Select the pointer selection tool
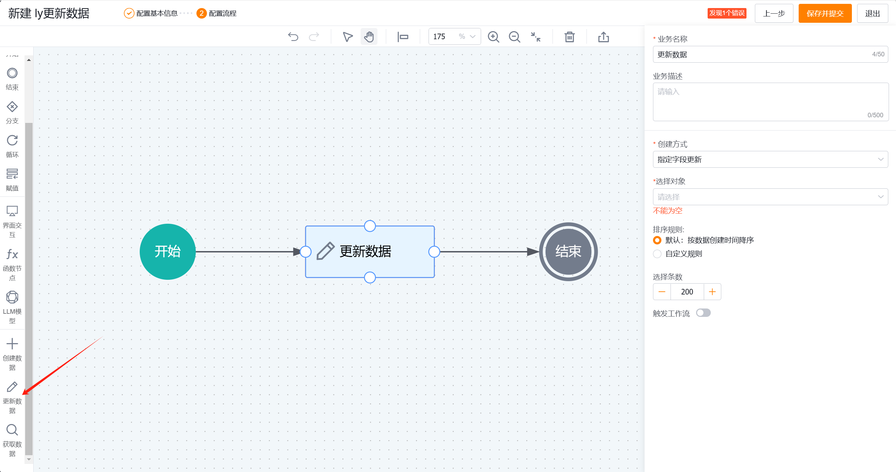The image size is (896, 472). pyautogui.click(x=347, y=37)
